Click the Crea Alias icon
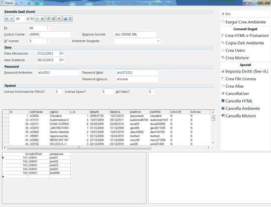 coord(223,86)
